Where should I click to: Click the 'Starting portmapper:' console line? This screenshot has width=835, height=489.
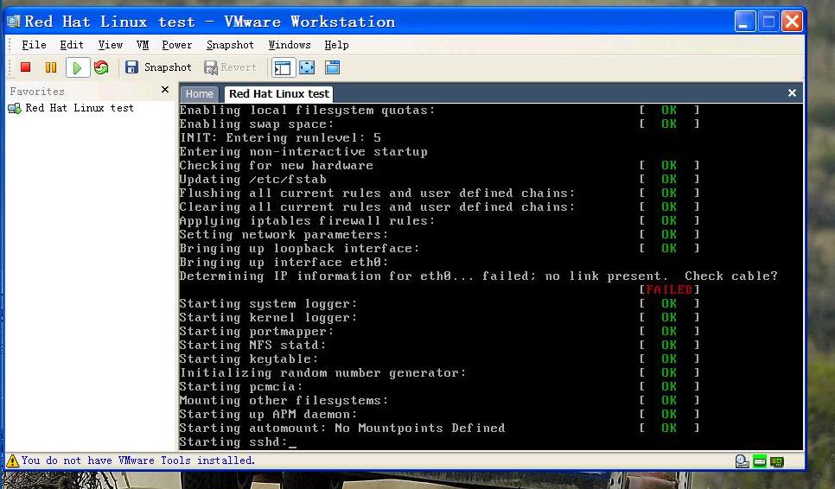pyautogui.click(x=257, y=331)
